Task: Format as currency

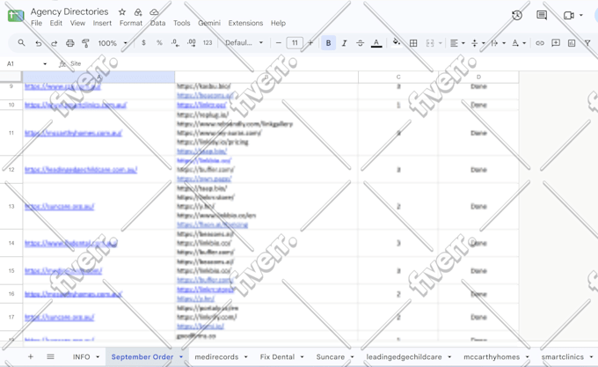Action: click(143, 43)
